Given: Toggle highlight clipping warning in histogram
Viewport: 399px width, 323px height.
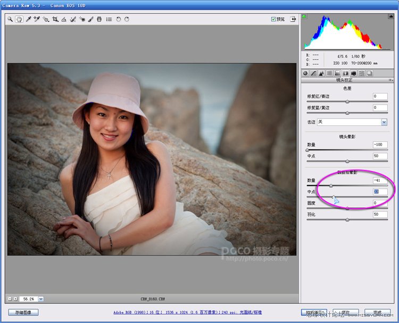Looking at the screenshot, I should (391, 16).
